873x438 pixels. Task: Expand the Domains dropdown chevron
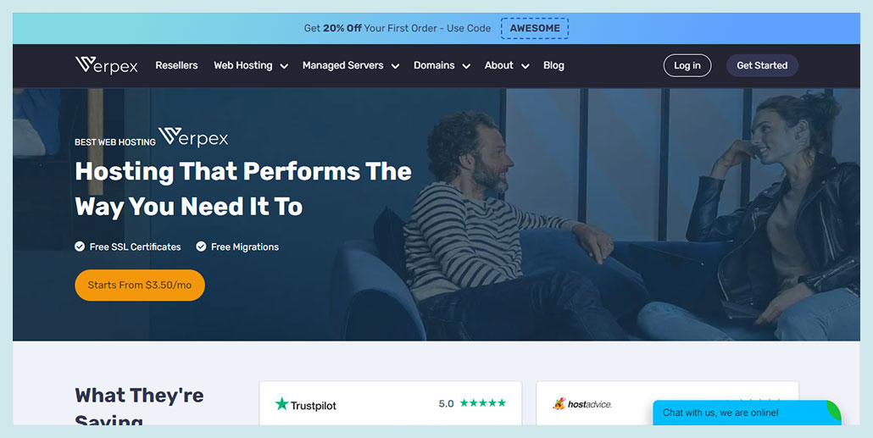(466, 66)
